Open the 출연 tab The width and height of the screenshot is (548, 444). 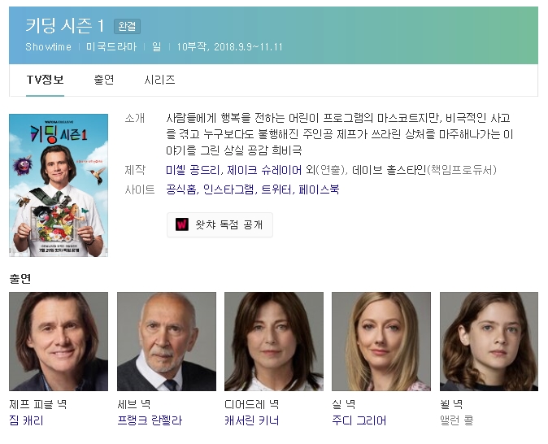click(x=104, y=80)
